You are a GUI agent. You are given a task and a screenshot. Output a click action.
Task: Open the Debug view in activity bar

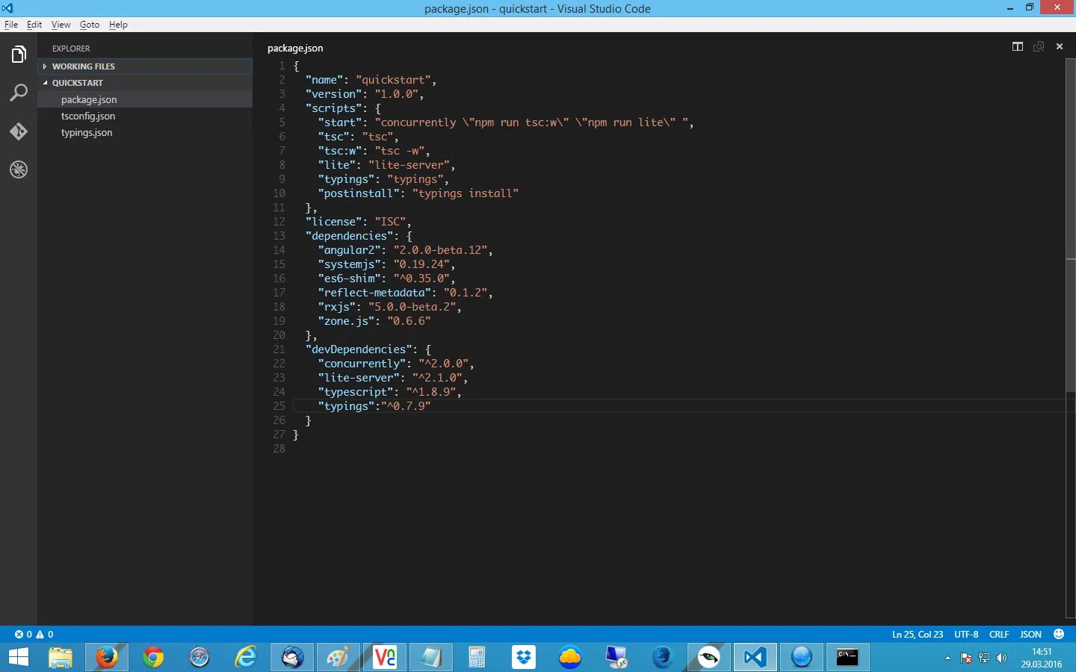tap(19, 169)
